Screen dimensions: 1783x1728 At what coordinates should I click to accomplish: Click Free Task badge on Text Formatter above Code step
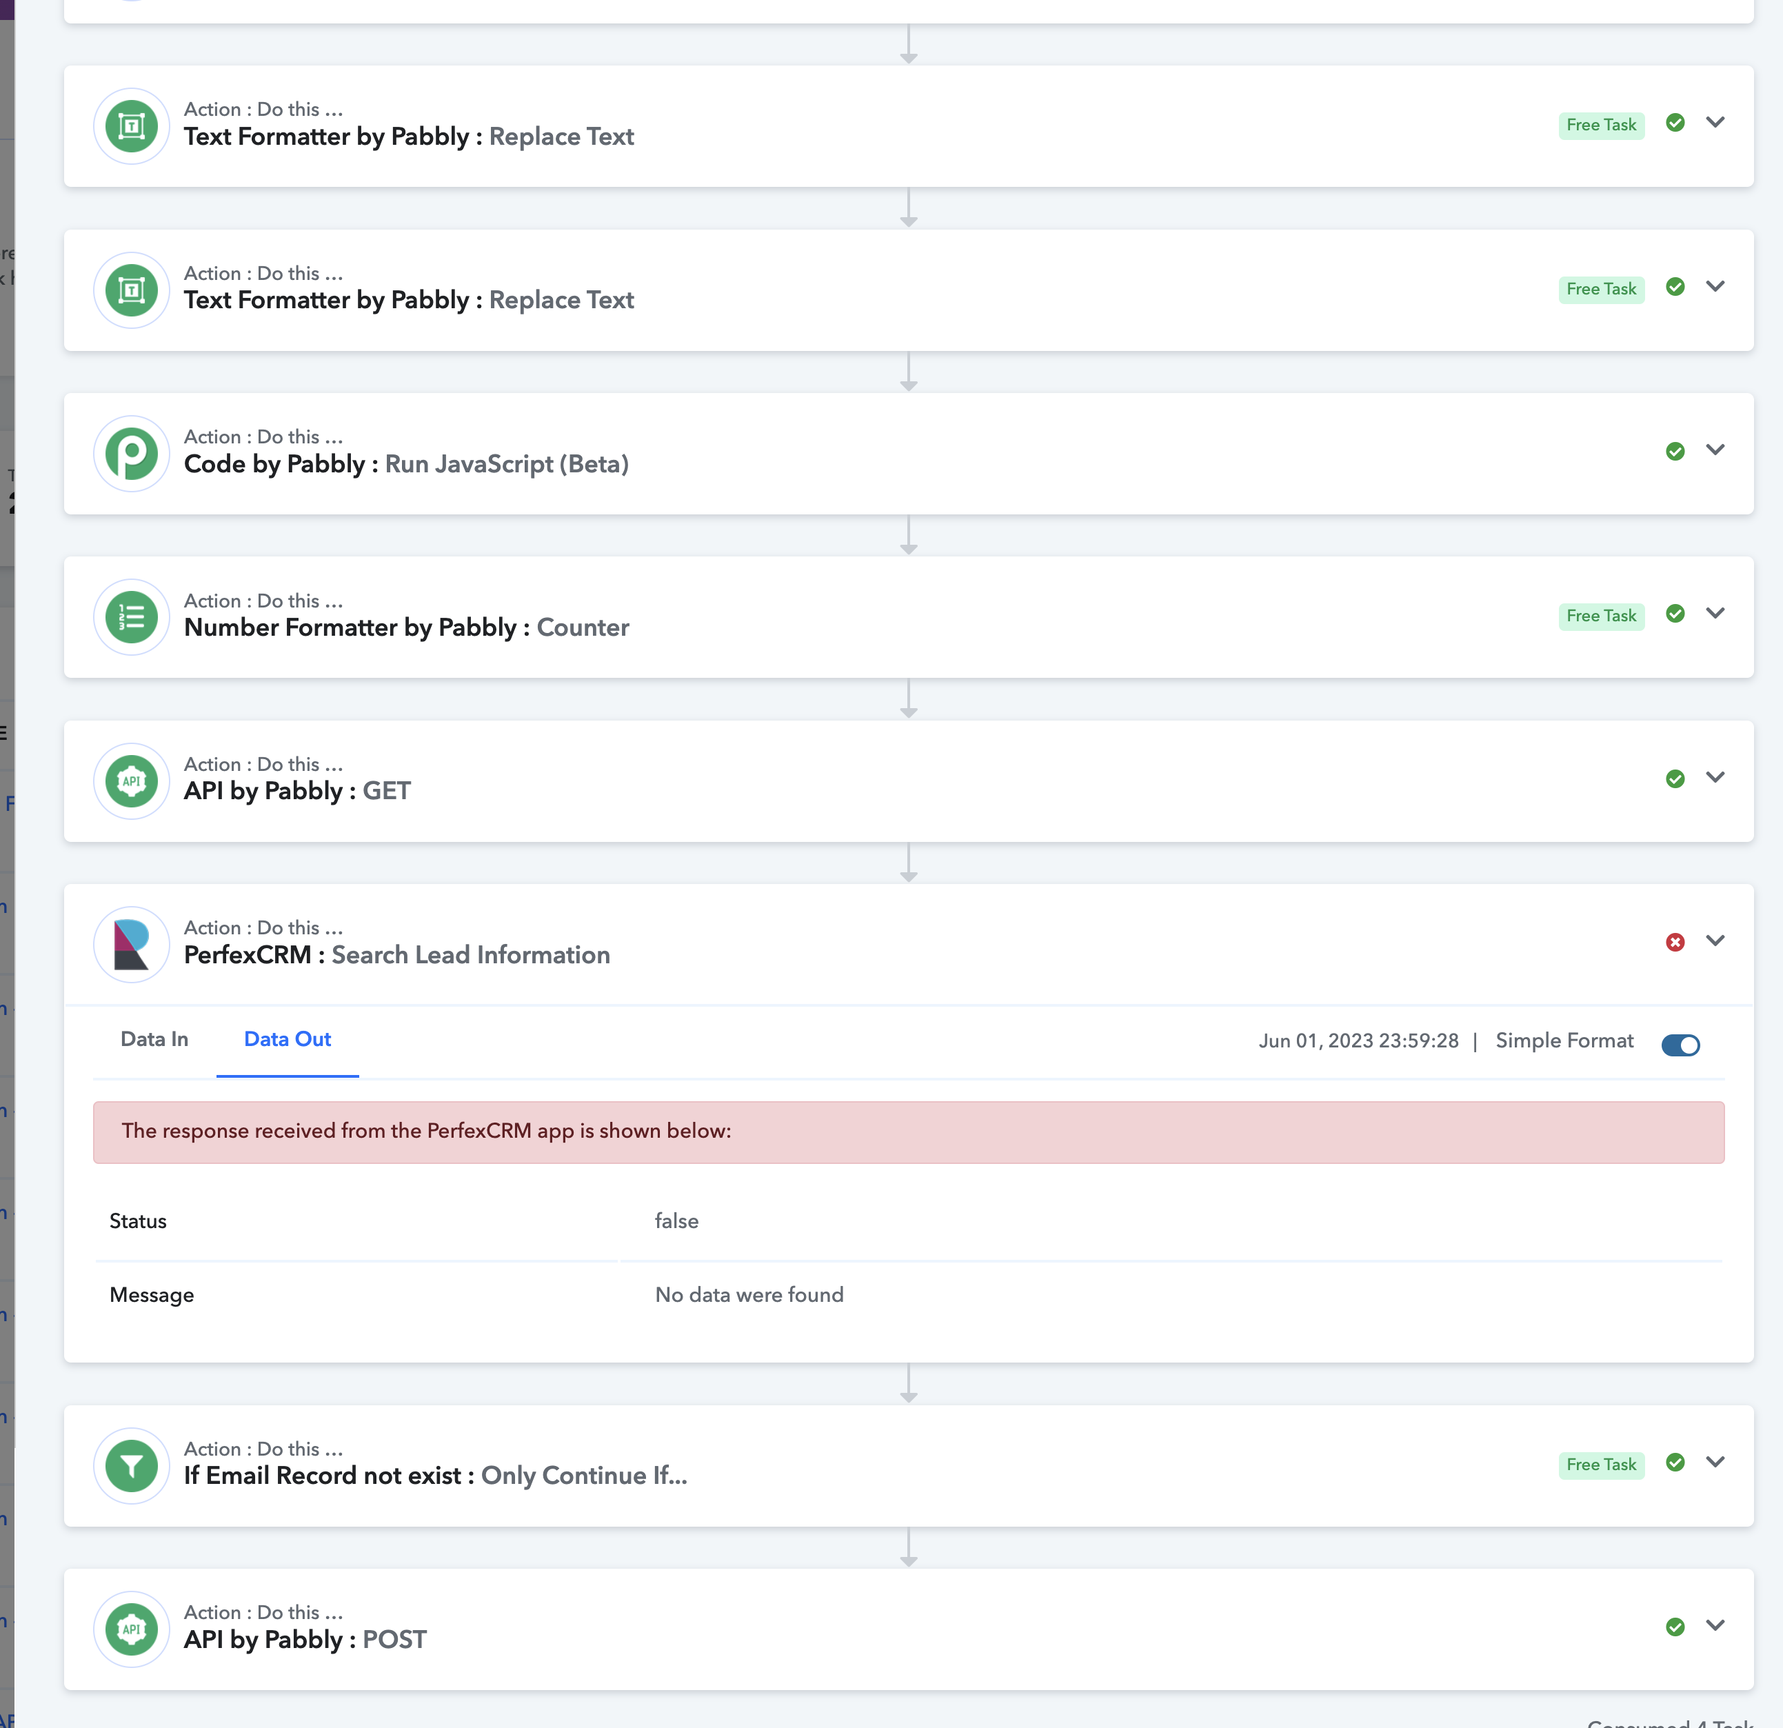pos(1601,288)
